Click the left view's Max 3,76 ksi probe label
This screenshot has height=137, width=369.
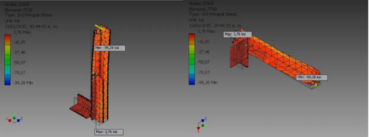108,132
